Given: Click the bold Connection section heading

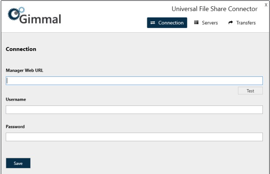Looking at the screenshot, I should pos(21,49).
